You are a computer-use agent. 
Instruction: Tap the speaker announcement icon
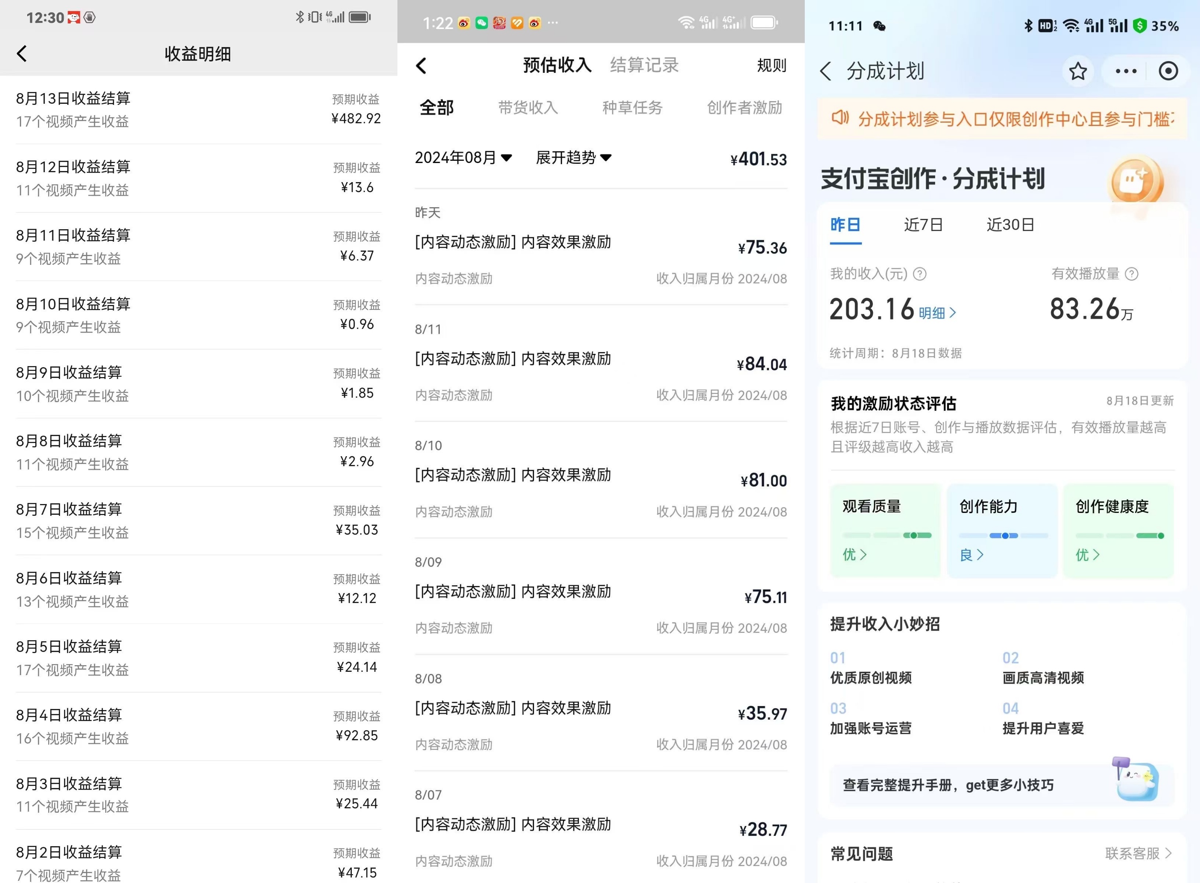840,118
